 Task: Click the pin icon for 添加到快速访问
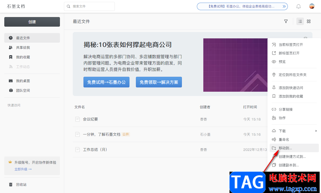(x=274, y=88)
